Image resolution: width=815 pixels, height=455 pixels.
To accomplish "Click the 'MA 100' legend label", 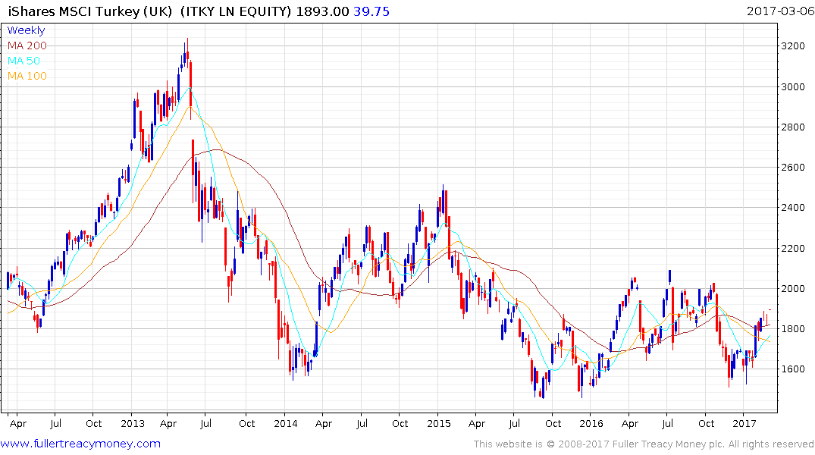I will pos(27,76).
